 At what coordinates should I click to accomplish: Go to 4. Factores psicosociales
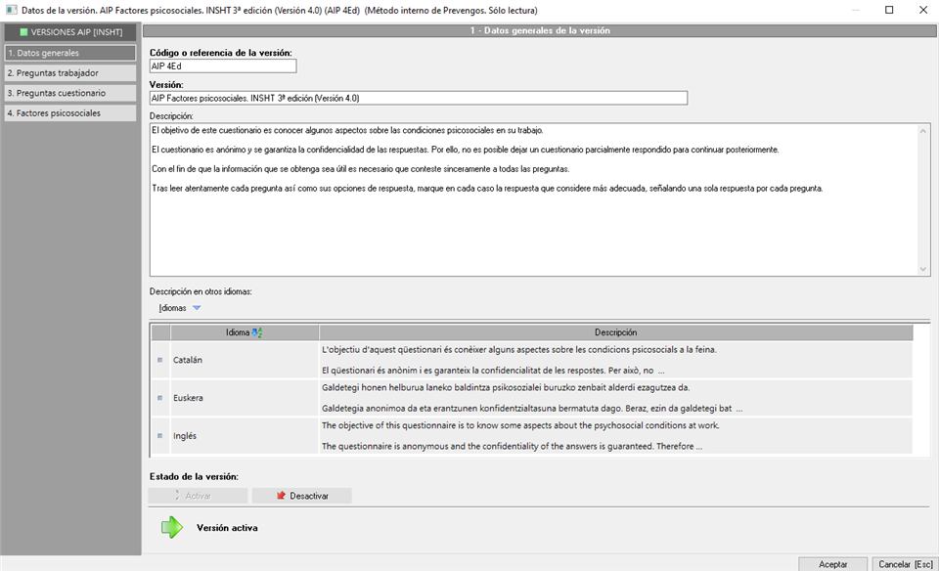[x=70, y=113]
